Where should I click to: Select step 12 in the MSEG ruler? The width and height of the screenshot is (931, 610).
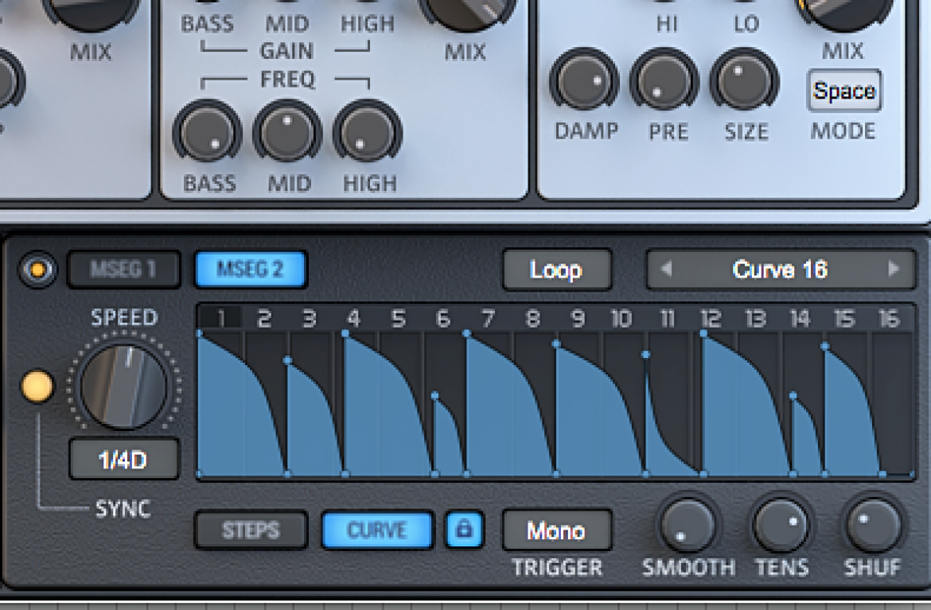click(711, 319)
